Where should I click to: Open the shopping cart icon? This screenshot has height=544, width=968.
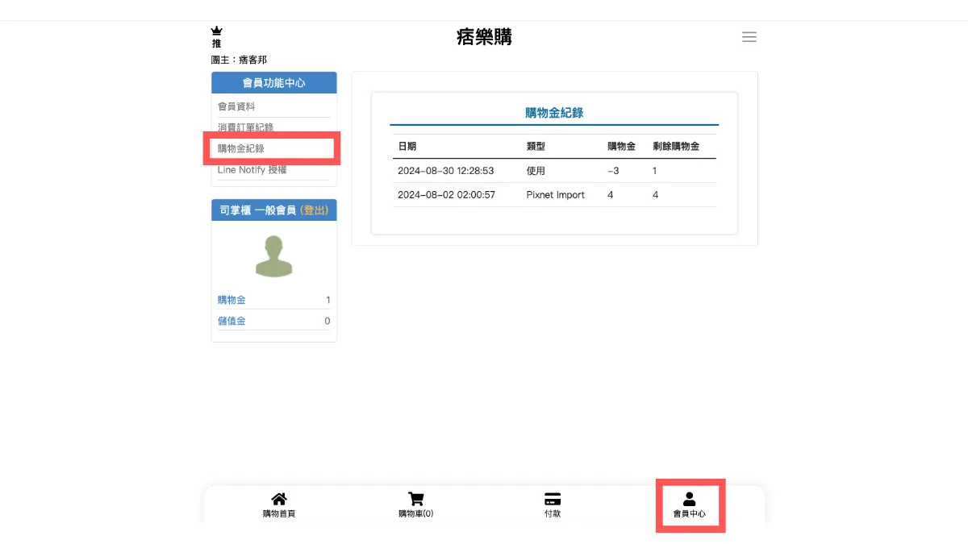point(416,499)
